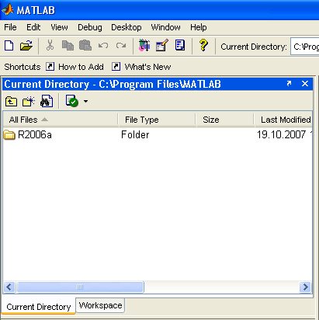The height and width of the screenshot is (320, 319).
Task: Open Help with the question mark icon
Action: [203, 45]
